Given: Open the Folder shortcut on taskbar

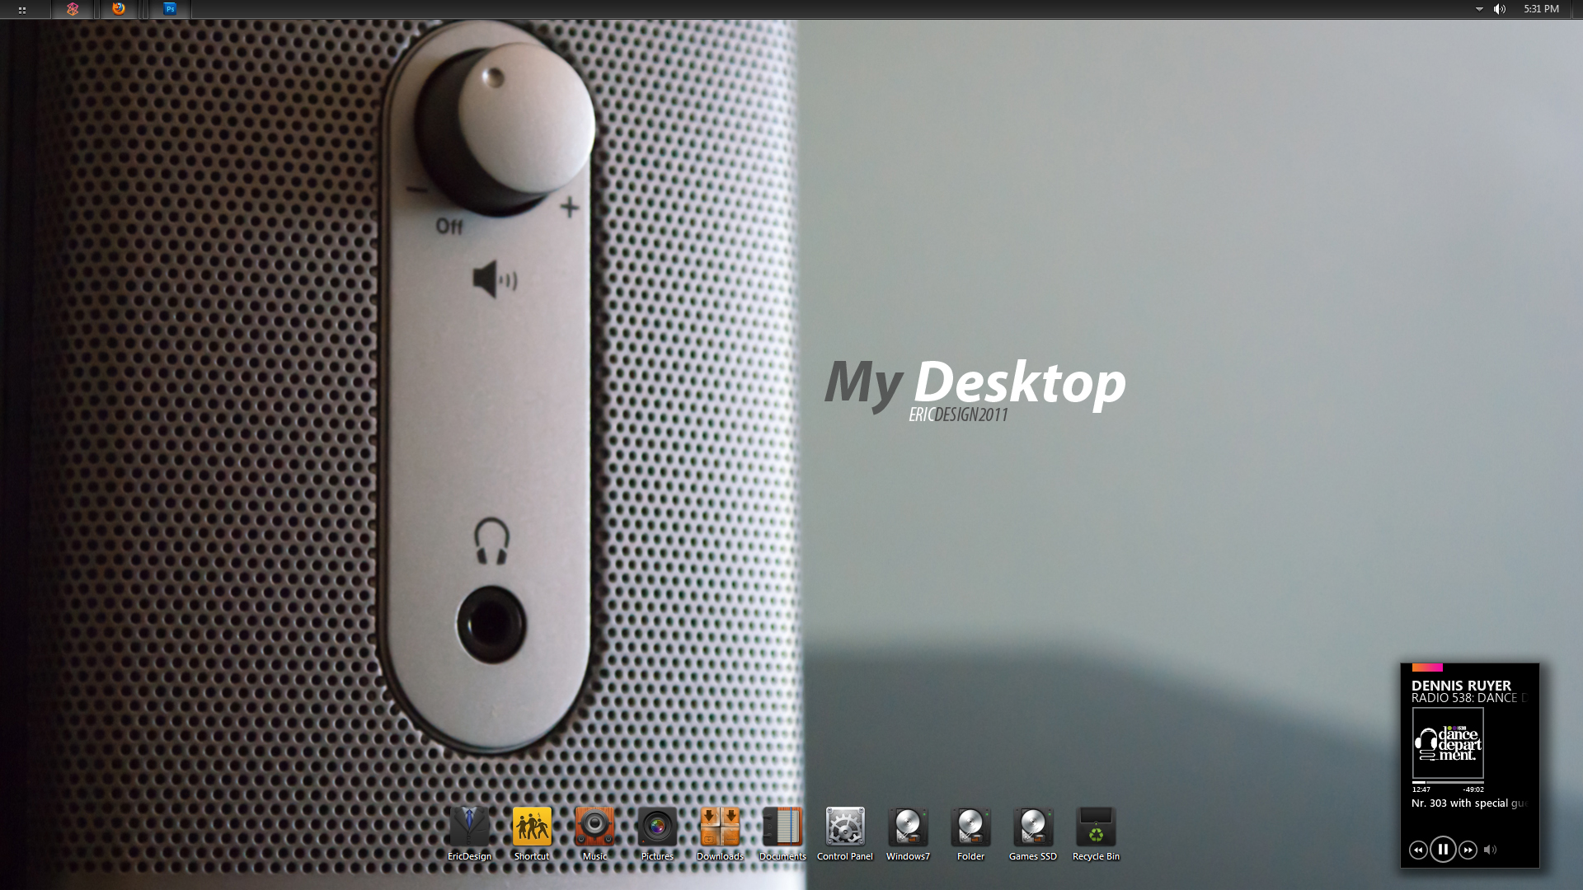Looking at the screenshot, I should pos(970,828).
